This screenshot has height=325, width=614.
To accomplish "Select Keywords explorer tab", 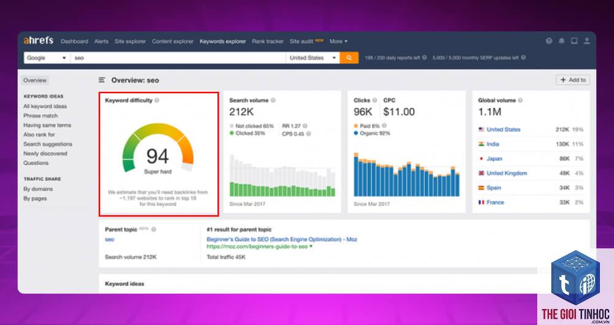I will [x=223, y=41].
